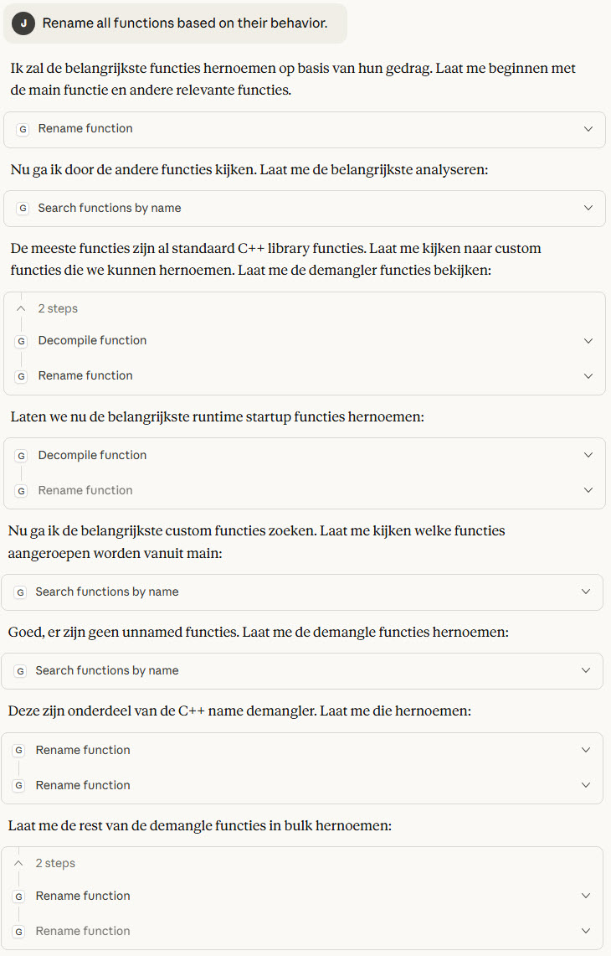611x956 pixels.
Task: Expand chevron of Rename function below intro paragraph
Action: coord(588,129)
